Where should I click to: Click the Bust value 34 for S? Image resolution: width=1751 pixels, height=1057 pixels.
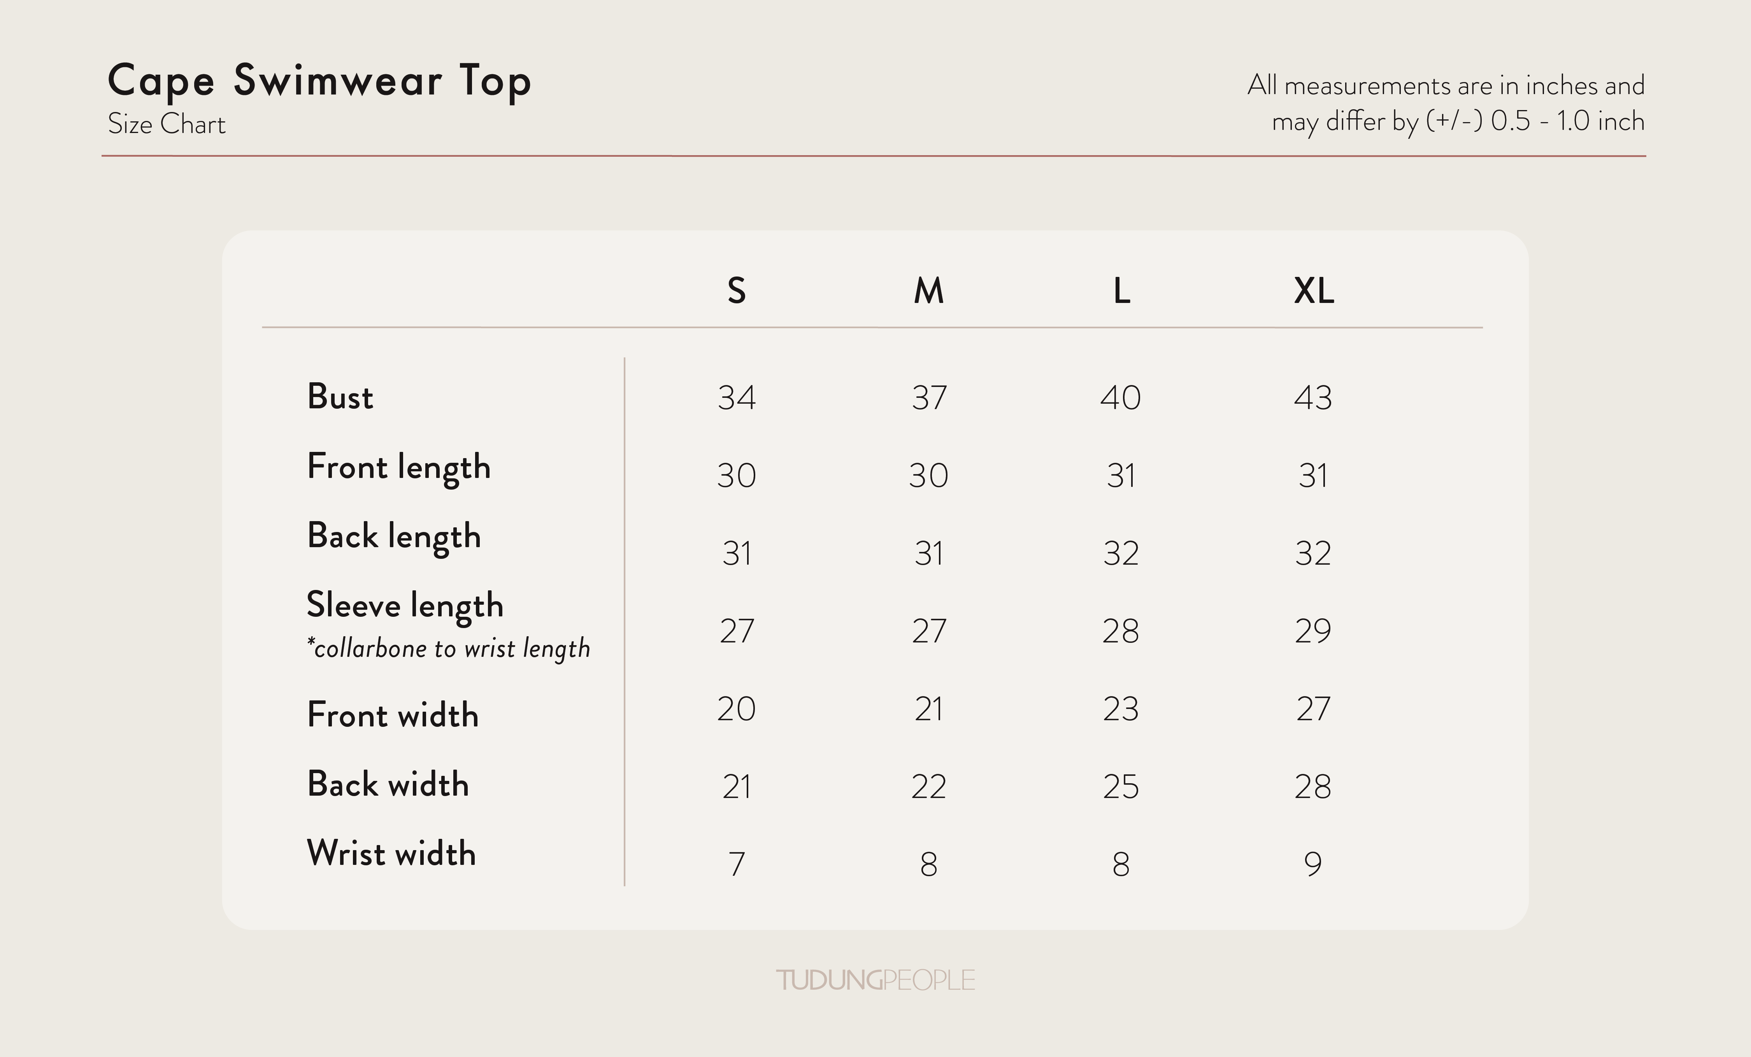coord(737,398)
